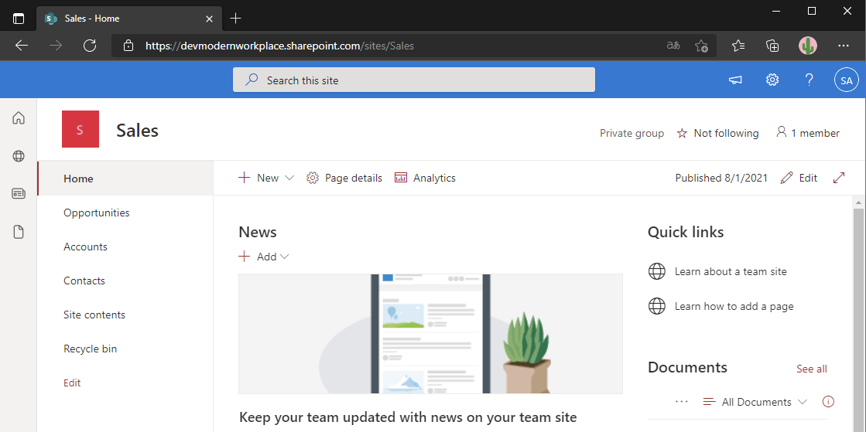Image resolution: width=866 pixels, height=432 pixels.
Task: Click in the Search this site box
Action: pyautogui.click(x=414, y=80)
